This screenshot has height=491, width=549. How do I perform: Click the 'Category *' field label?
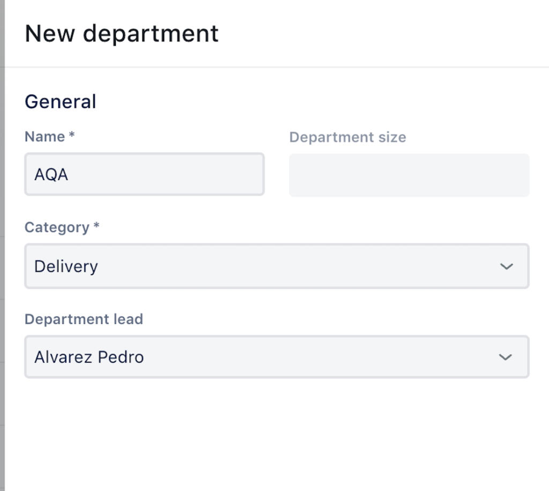pos(62,227)
